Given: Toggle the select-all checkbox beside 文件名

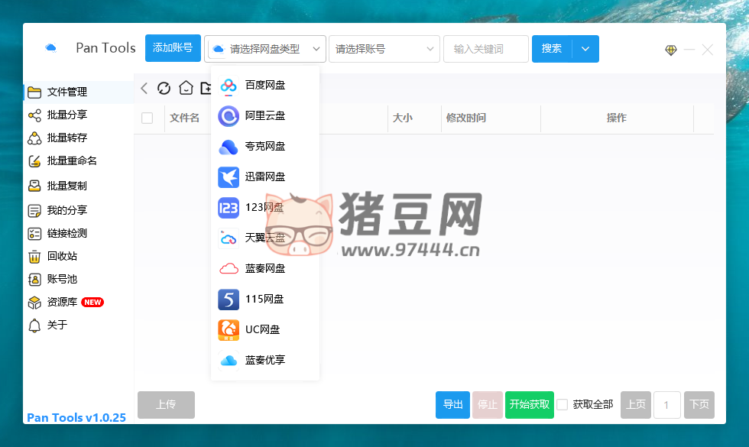Looking at the screenshot, I should tap(147, 118).
